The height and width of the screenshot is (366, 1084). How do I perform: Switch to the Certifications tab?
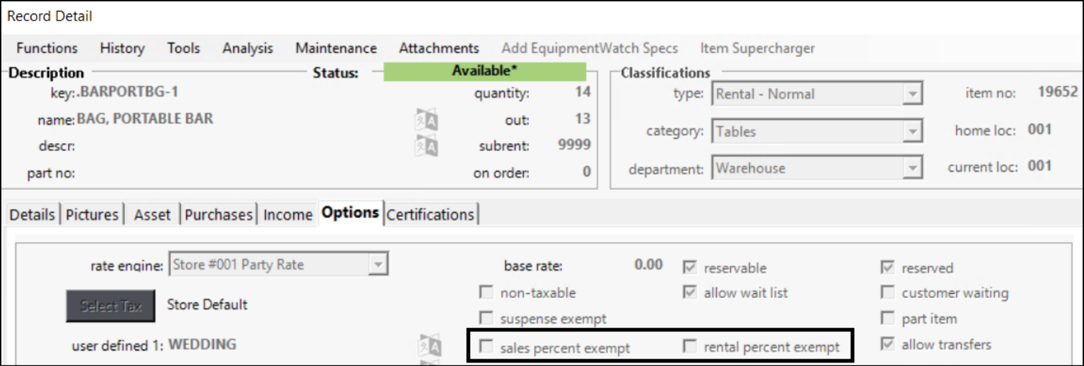pos(431,214)
